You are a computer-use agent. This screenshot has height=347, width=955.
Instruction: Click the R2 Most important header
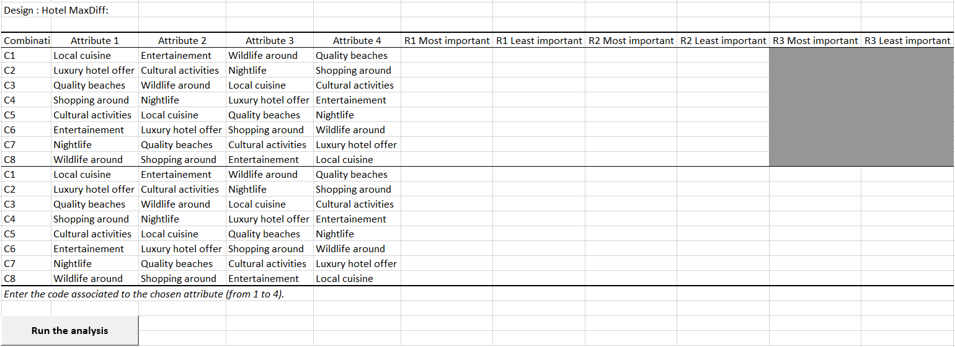[x=631, y=41]
